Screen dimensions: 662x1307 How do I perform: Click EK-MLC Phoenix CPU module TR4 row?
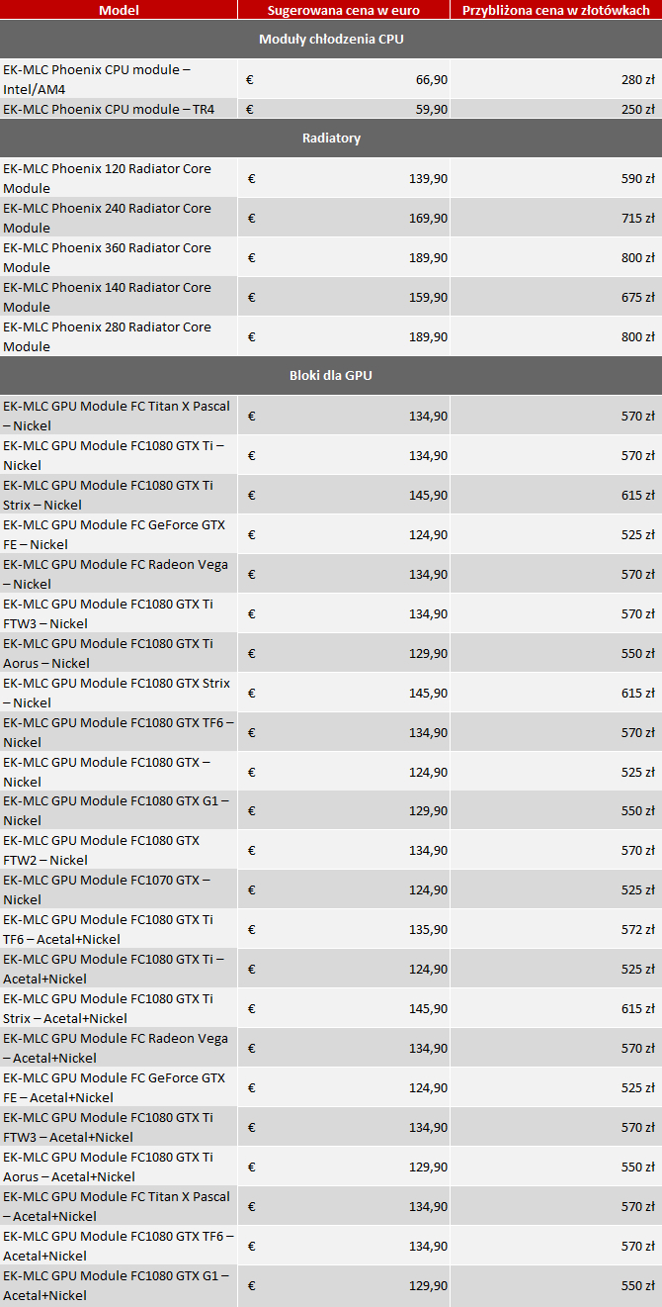tap(331, 109)
